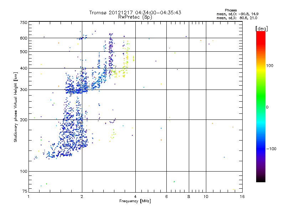This screenshot has width=285, height=214.
Task: Click the colorbar label '-100'
Action: [x=271, y=149]
